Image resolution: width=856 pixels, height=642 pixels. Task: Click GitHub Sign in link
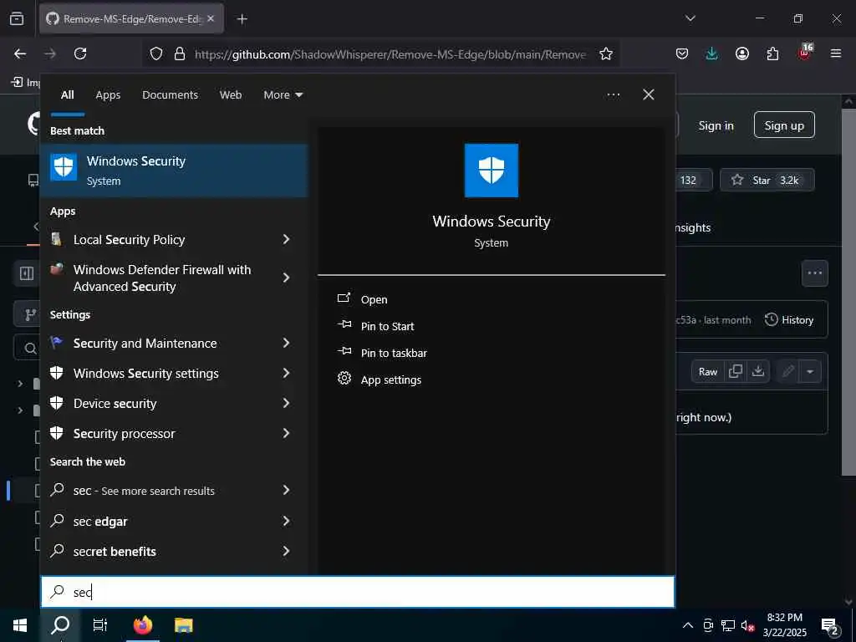(716, 125)
